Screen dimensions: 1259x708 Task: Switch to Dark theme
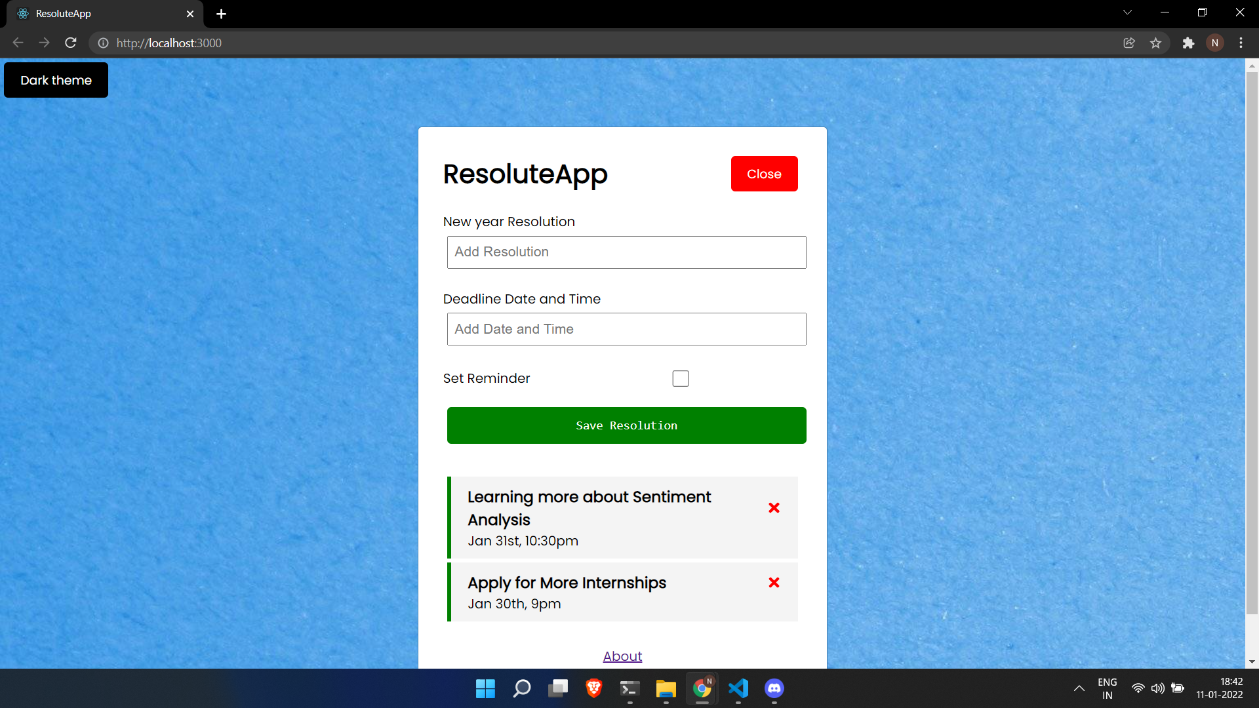pyautogui.click(x=56, y=80)
